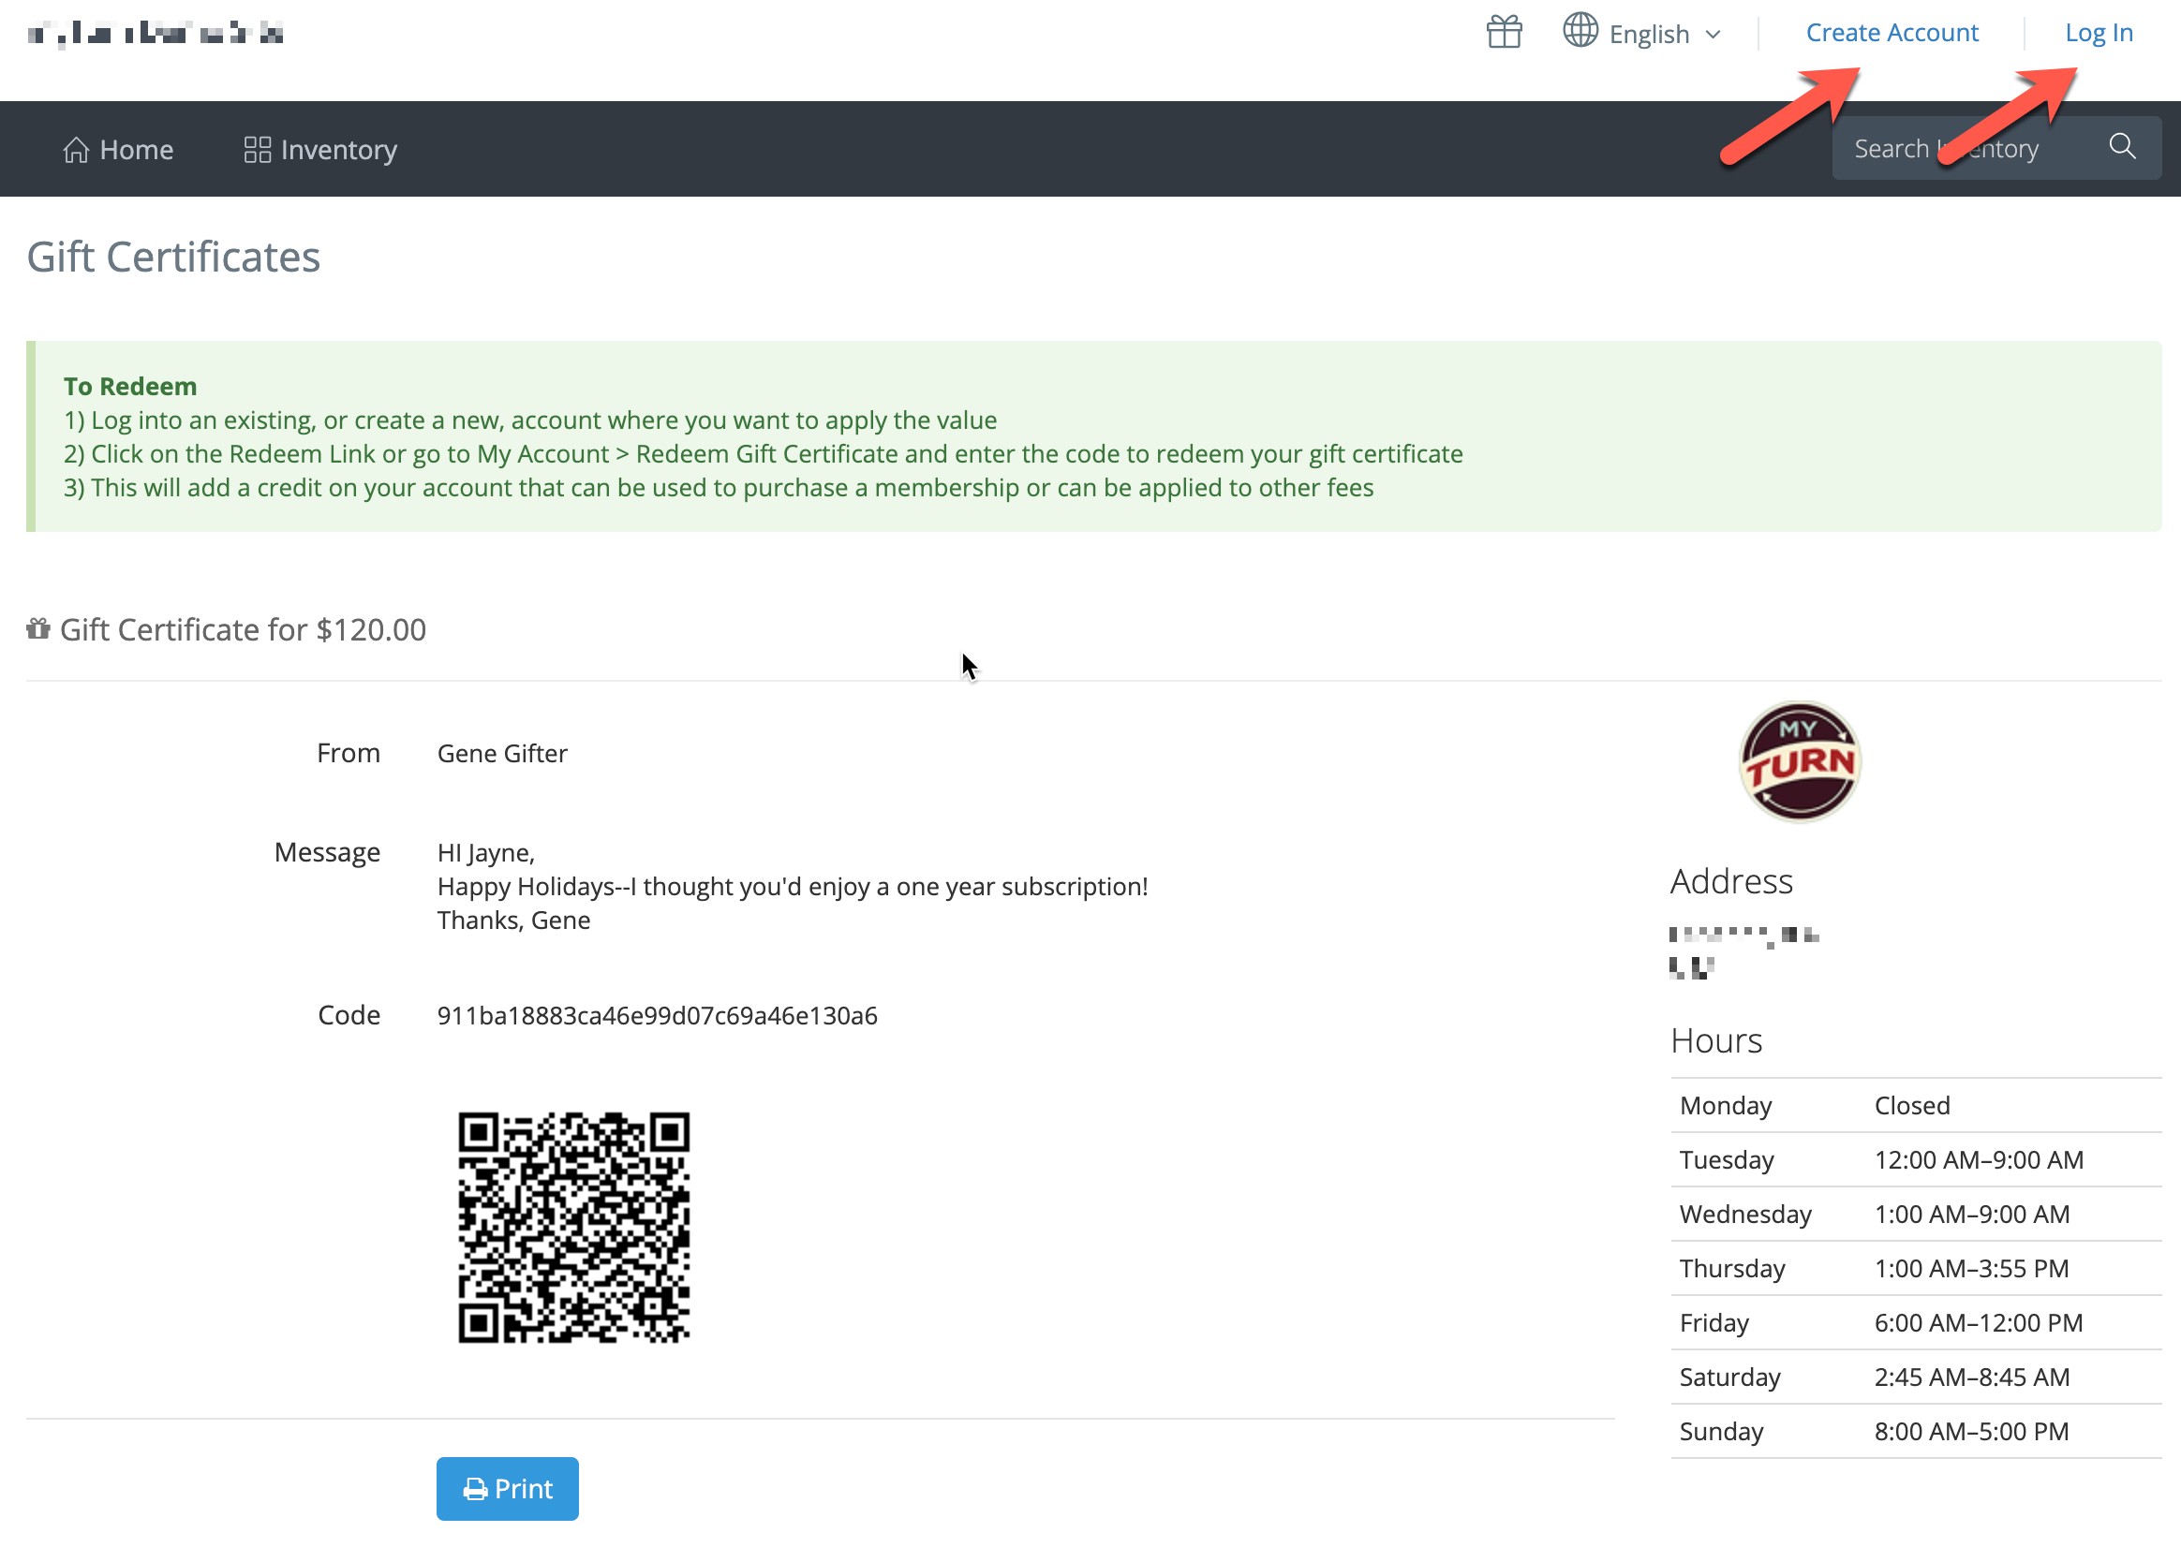Screen dimensions: 2181x1547
Task: Click the home icon in navigation bar
Action: pos(76,150)
